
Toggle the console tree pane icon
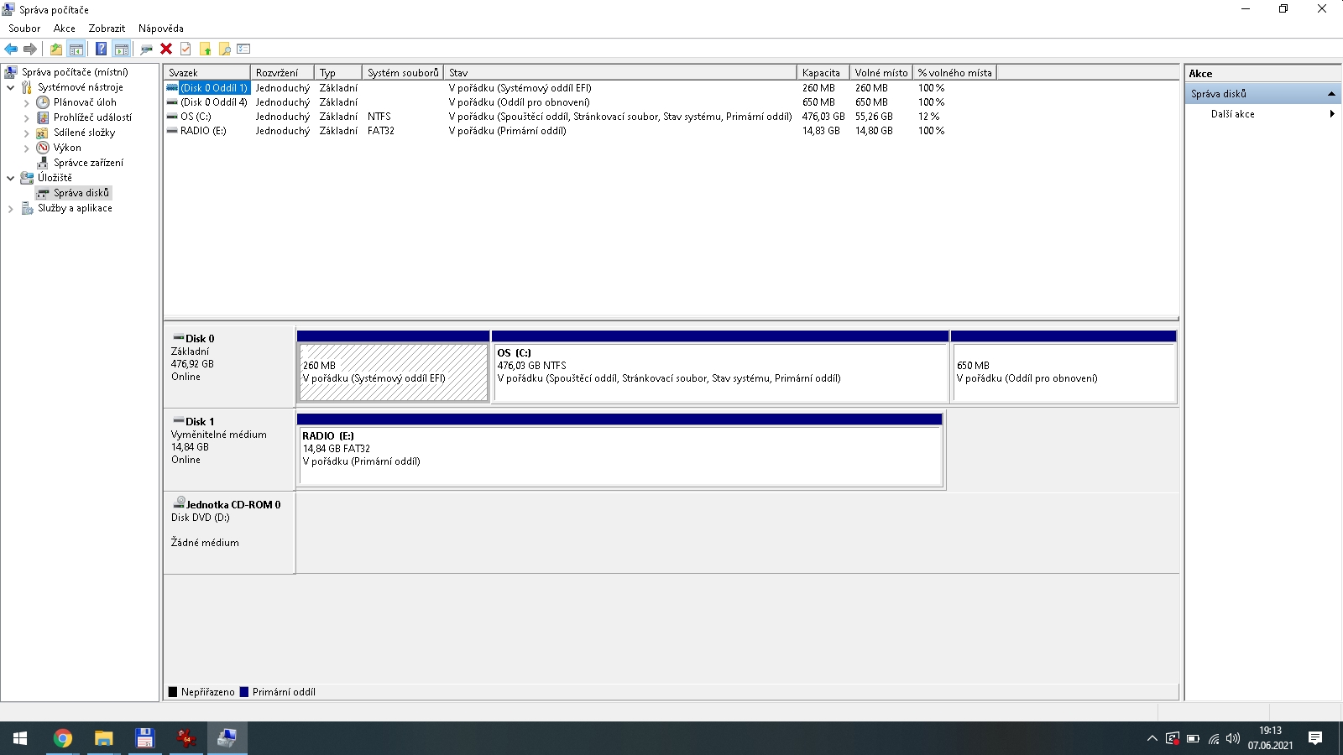pos(76,49)
